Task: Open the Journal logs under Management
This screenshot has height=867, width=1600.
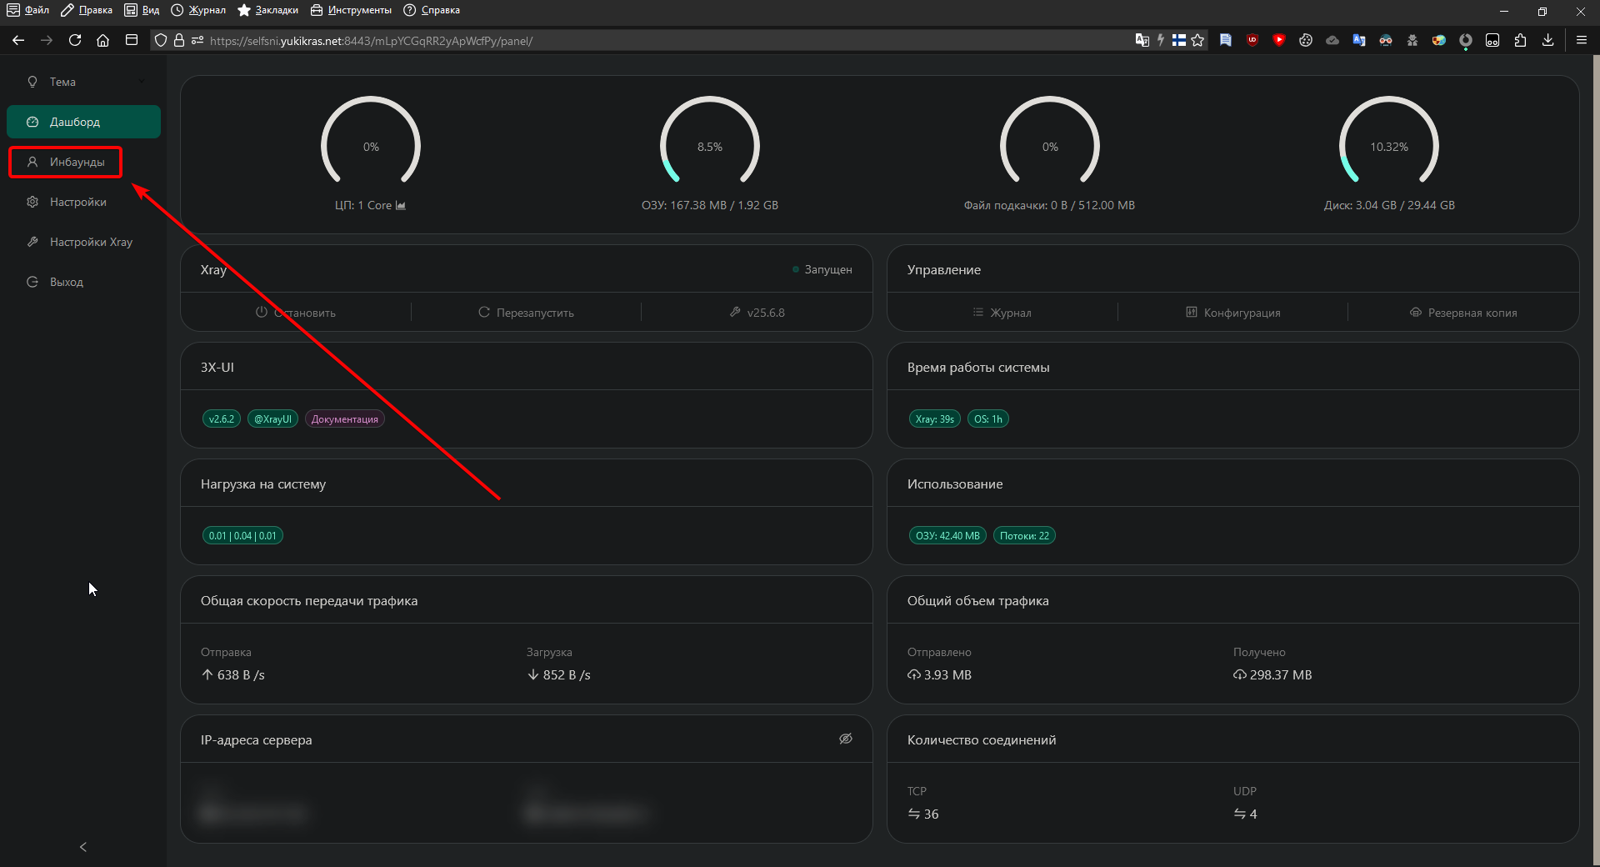Action: [1002, 313]
